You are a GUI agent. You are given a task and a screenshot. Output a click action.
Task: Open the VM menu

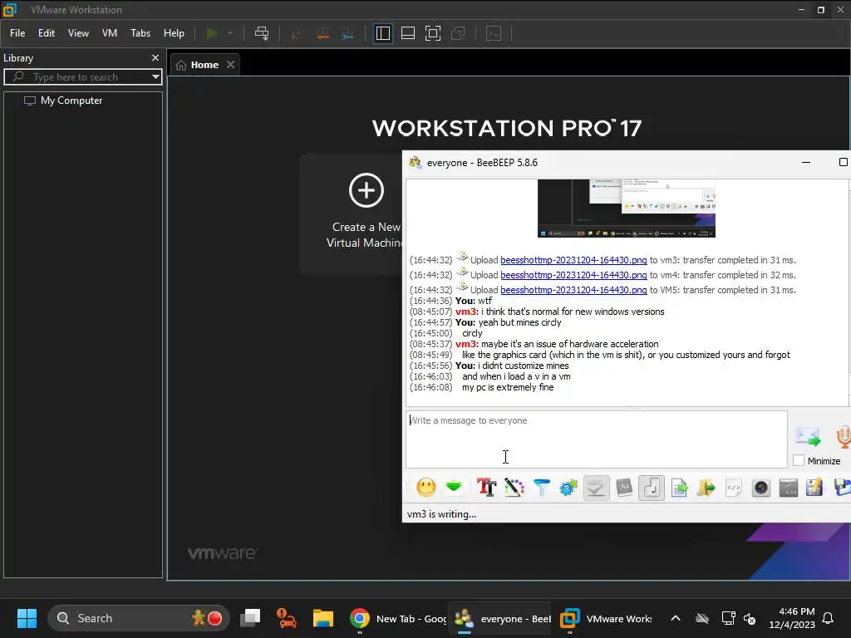110,33
